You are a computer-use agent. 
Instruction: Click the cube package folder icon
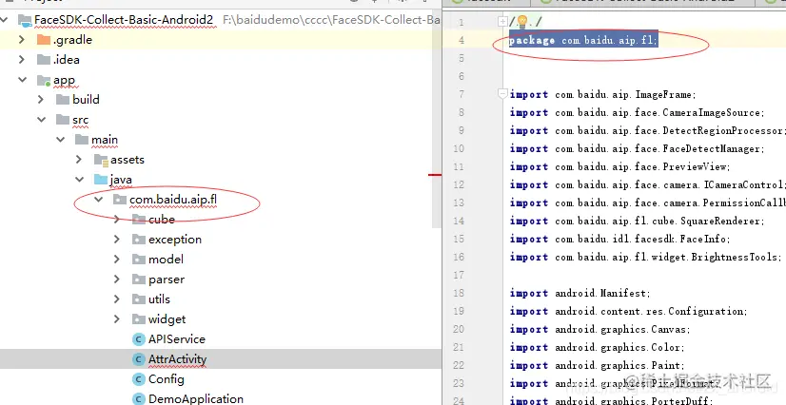point(139,220)
